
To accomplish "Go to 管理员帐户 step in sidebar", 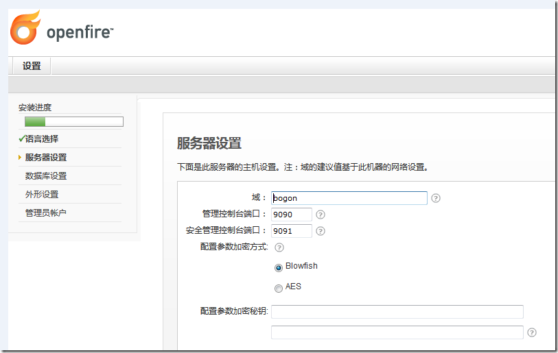I will coord(45,213).
